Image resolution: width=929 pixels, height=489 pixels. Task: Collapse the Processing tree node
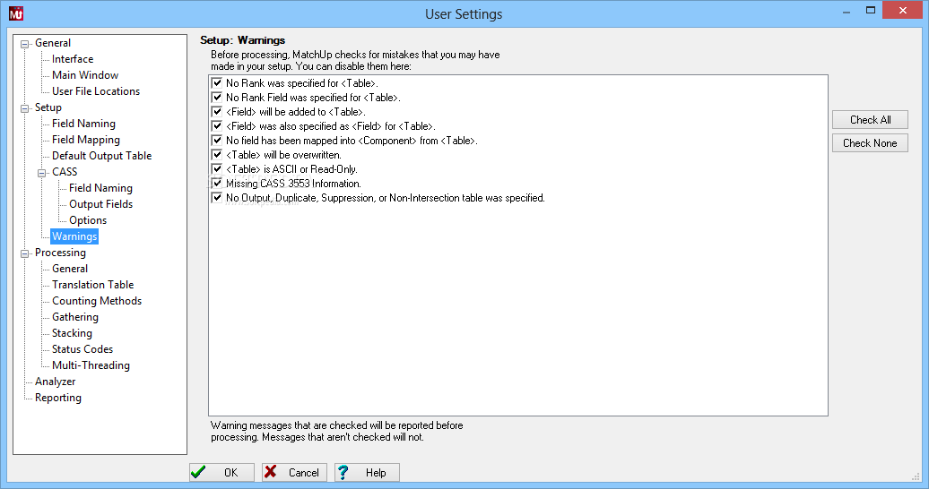[x=25, y=253]
